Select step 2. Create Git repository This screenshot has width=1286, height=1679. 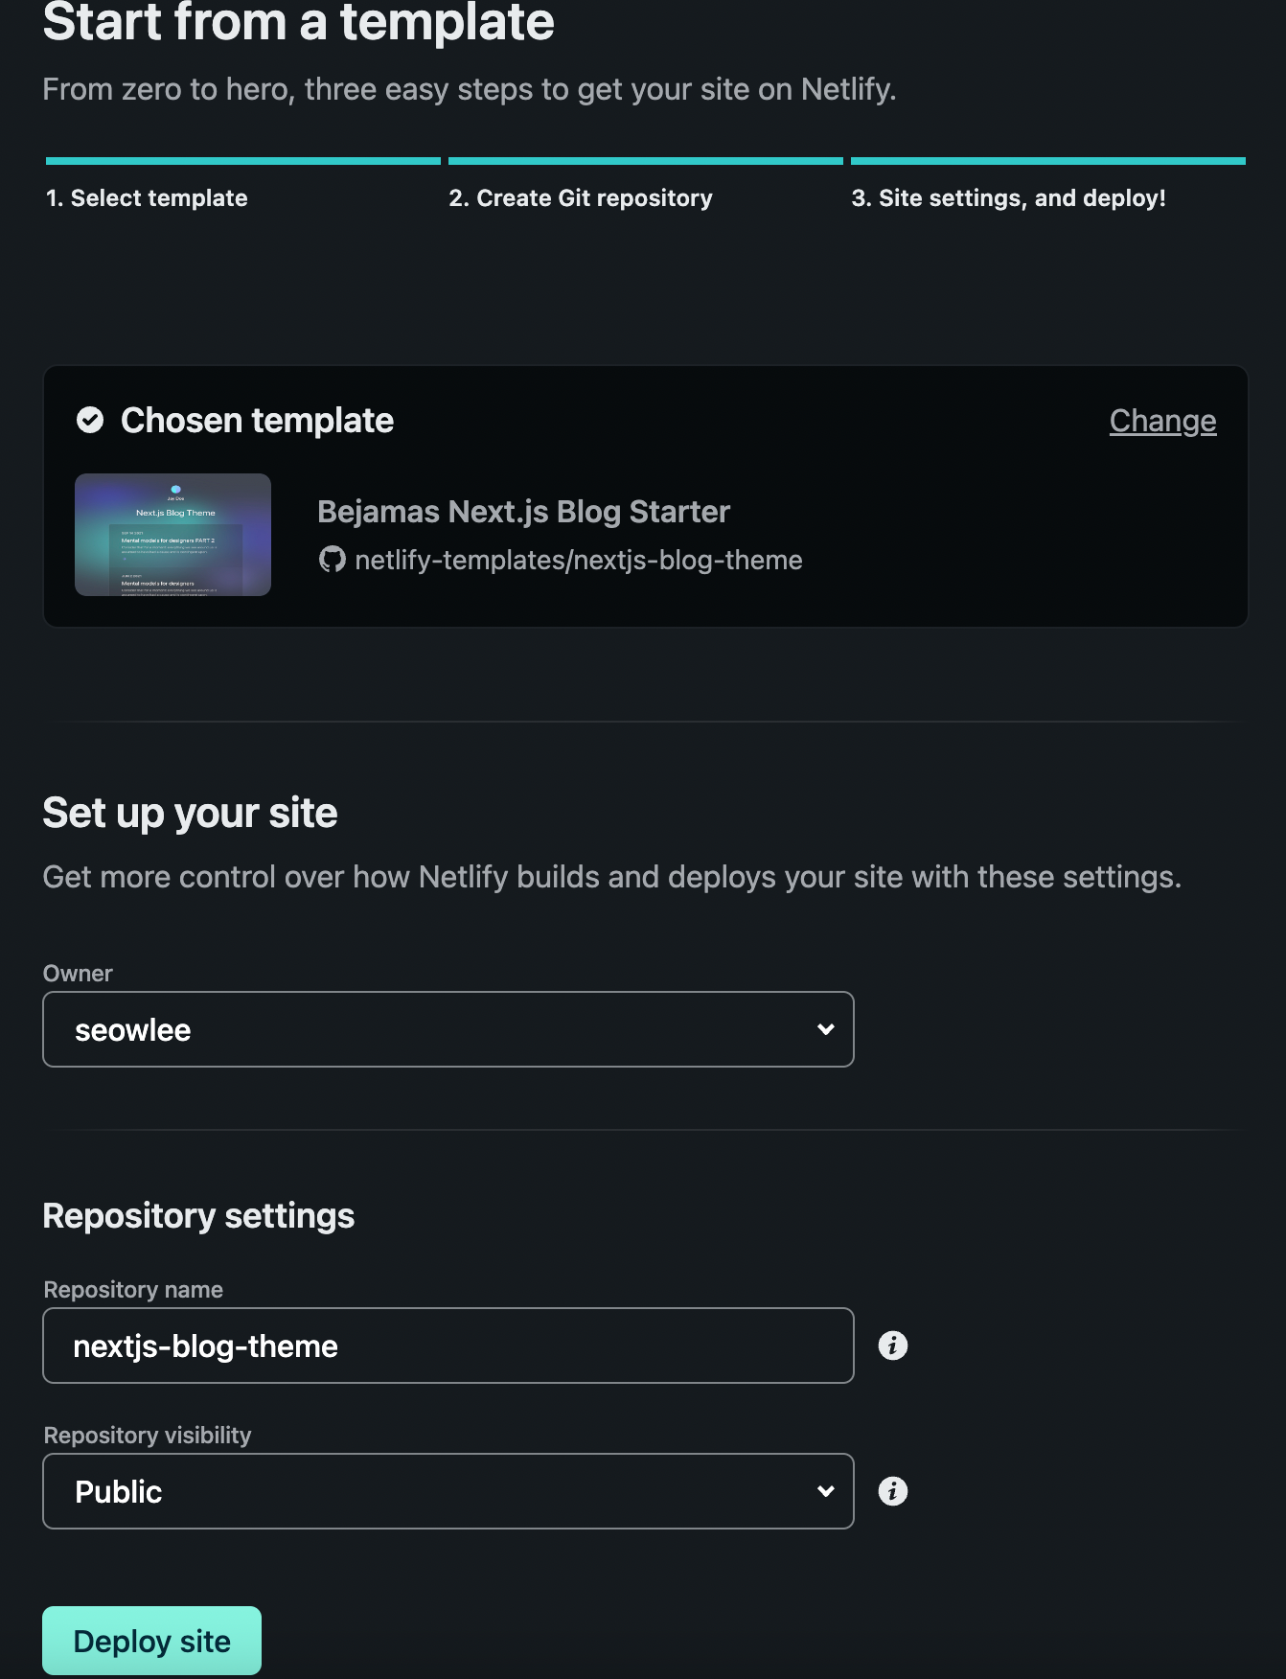pyautogui.click(x=581, y=197)
